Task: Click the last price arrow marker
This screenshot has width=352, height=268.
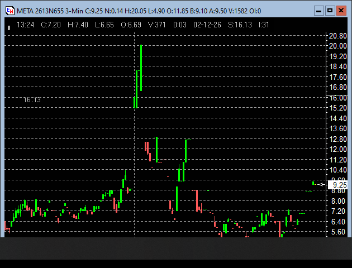Action: point(322,184)
